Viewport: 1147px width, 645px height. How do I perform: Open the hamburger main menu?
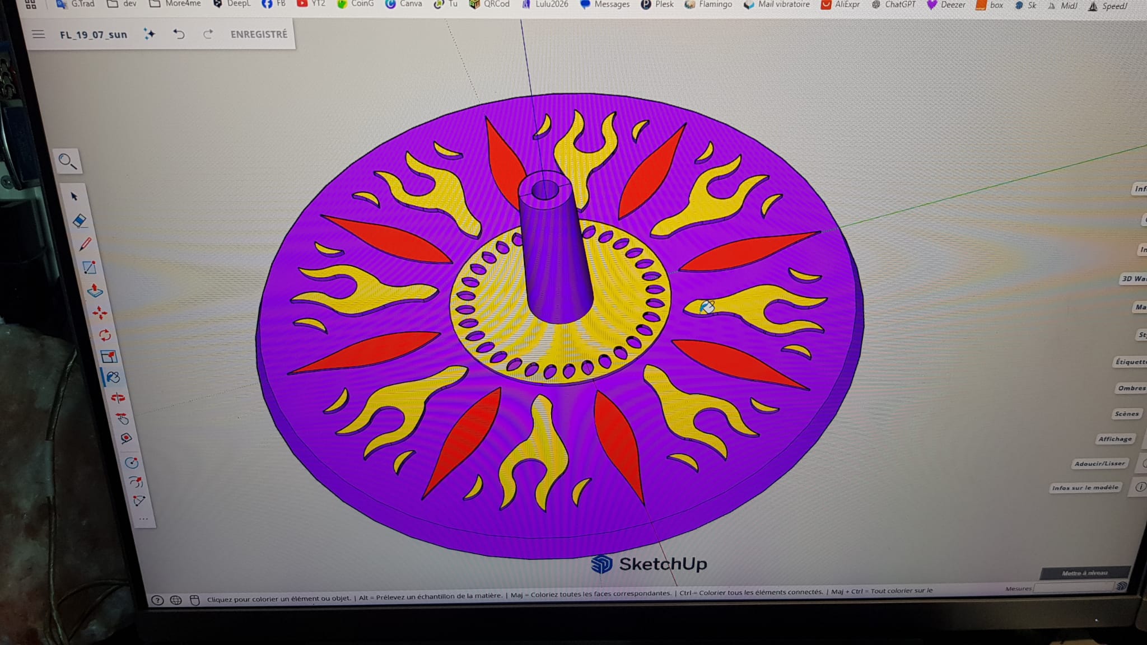pyautogui.click(x=38, y=35)
